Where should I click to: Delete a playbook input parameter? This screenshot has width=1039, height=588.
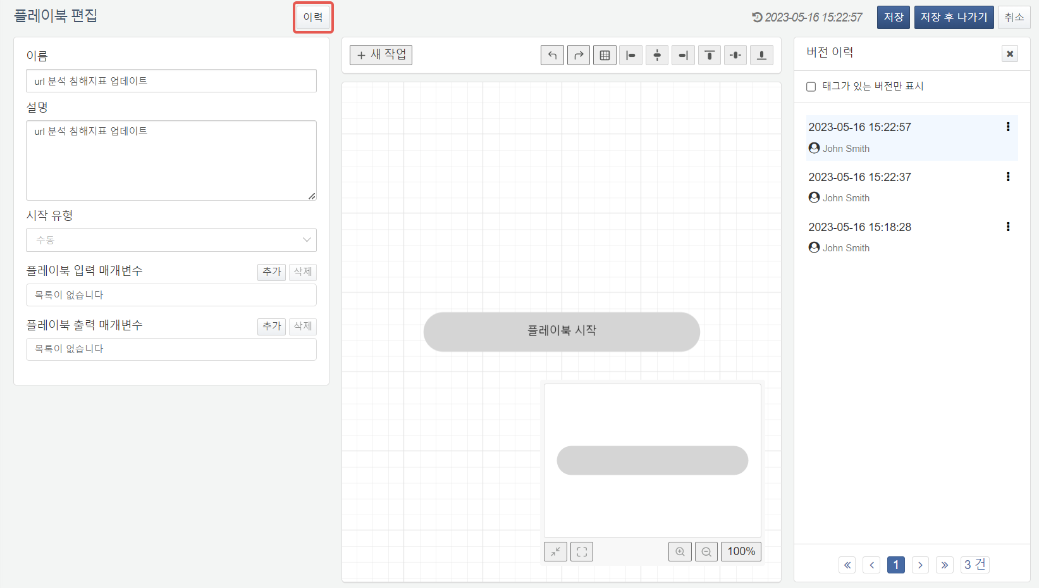click(x=303, y=272)
